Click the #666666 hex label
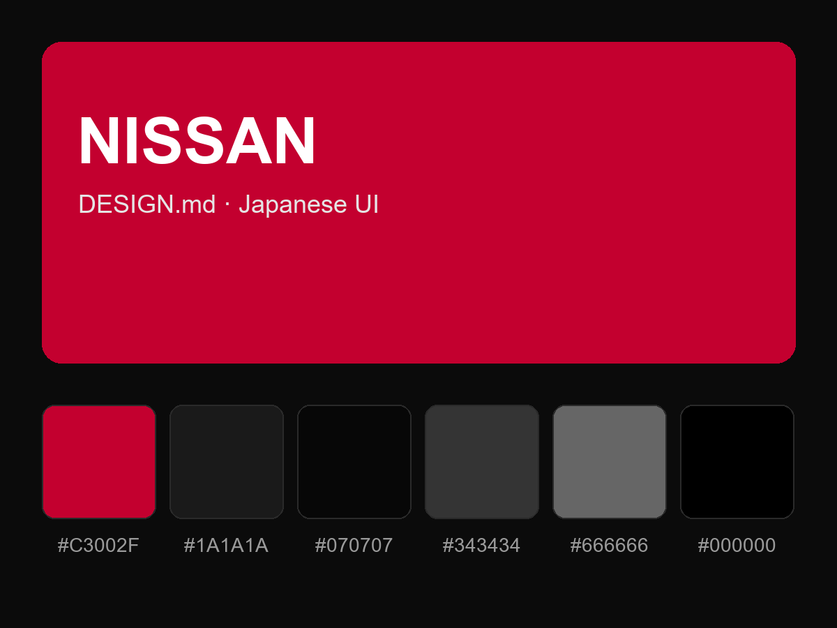837x628 pixels. coord(610,546)
